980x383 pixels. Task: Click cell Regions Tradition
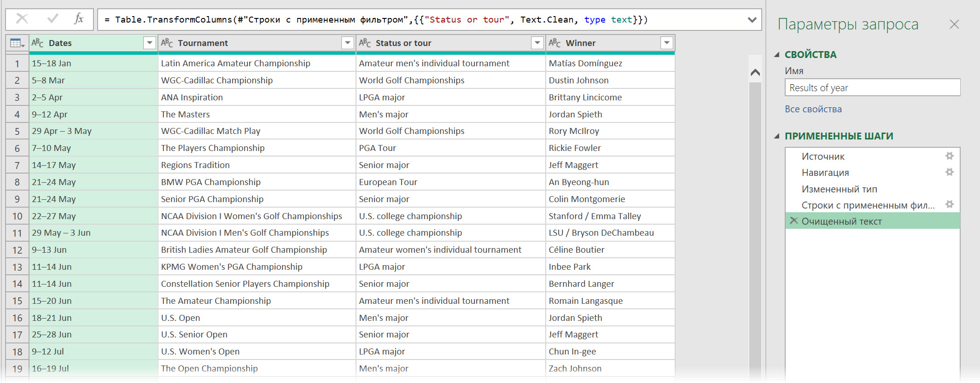257,165
